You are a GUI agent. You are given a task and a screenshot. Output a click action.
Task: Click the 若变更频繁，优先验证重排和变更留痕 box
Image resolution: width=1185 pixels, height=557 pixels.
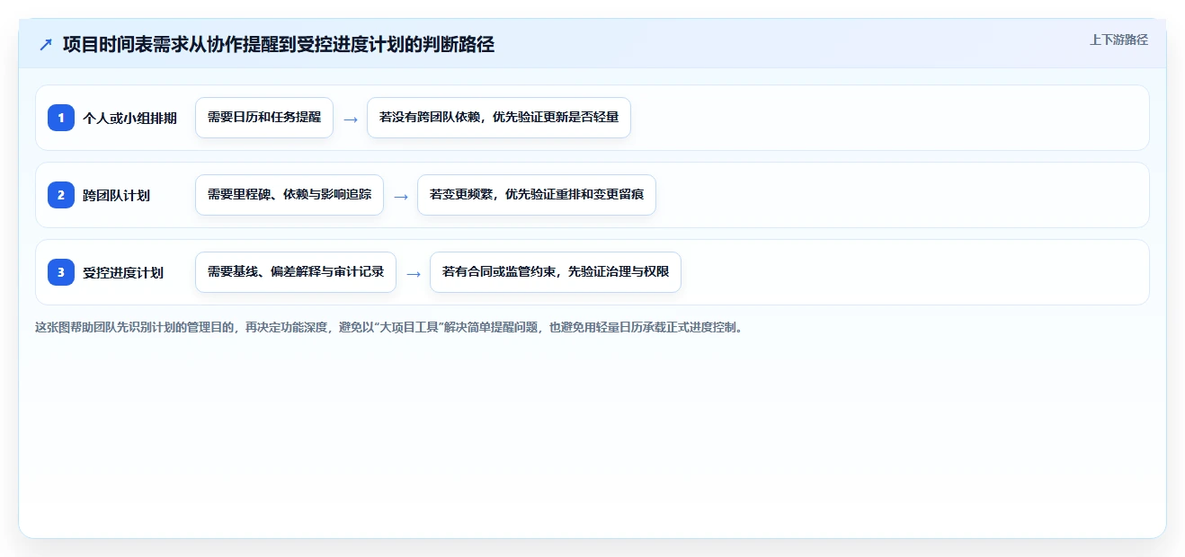tap(537, 195)
